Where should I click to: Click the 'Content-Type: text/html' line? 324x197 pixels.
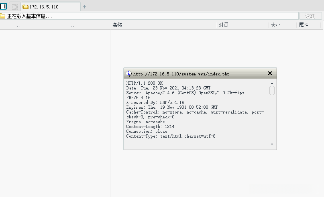coord(171,136)
